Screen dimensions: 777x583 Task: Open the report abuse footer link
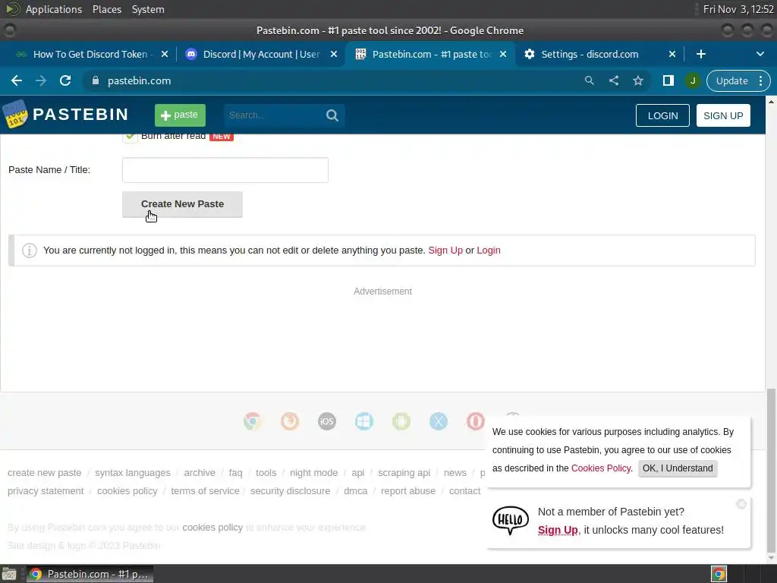click(407, 491)
